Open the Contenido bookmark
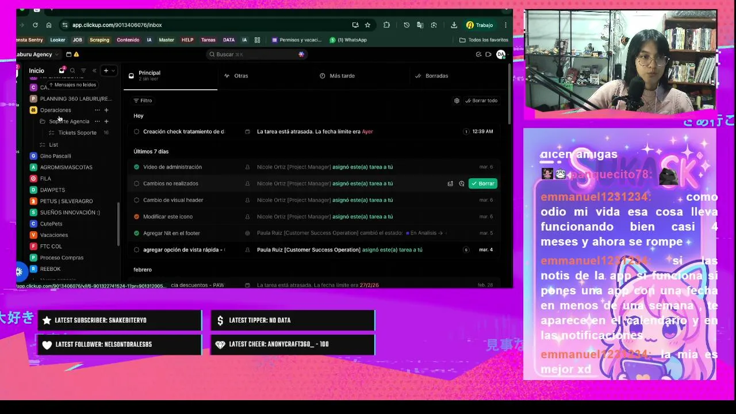Viewport: 736px width, 414px height. 128,40
